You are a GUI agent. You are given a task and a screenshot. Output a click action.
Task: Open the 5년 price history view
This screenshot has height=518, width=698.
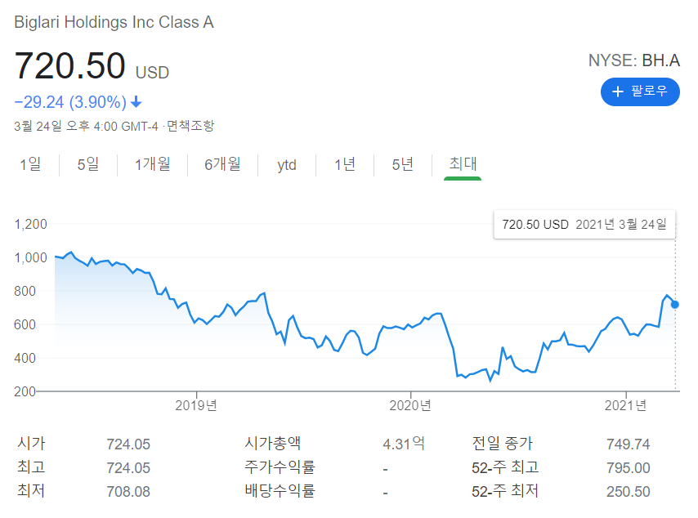point(401,164)
